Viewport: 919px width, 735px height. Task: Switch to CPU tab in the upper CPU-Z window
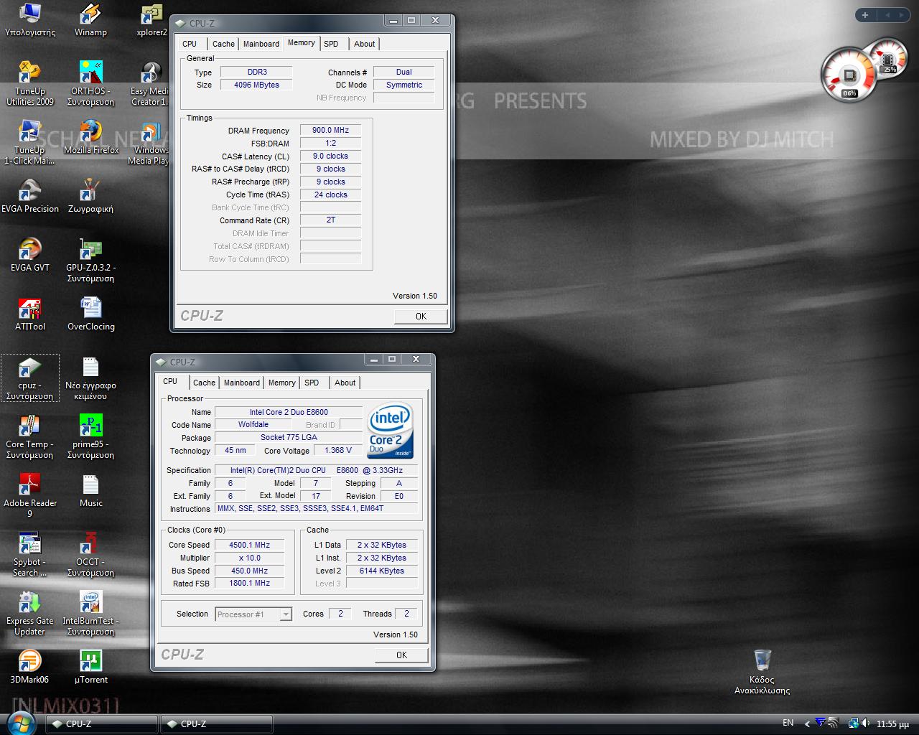[x=190, y=44]
